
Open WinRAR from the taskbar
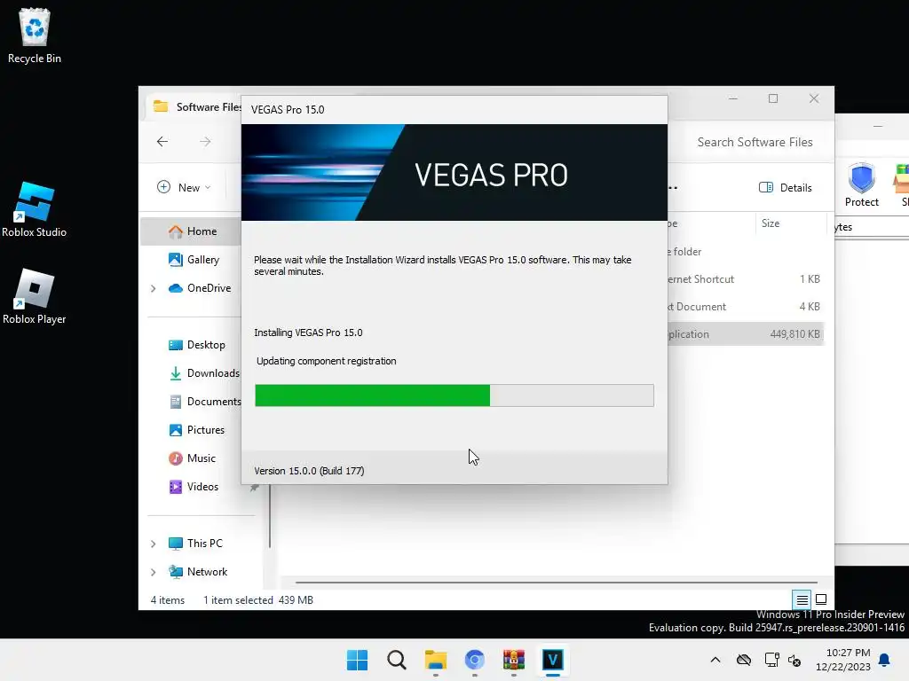click(x=514, y=660)
